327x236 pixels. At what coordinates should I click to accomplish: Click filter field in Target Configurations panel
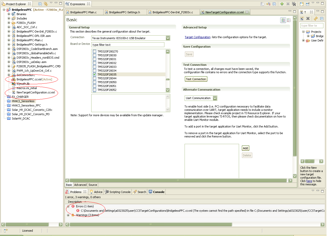[x=312, y=26]
